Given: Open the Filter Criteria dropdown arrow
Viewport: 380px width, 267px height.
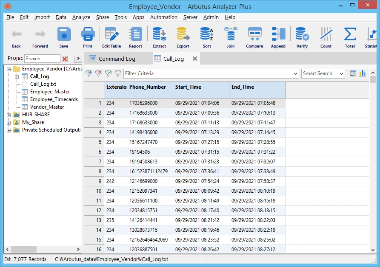Looking at the screenshot, I should [295, 73].
